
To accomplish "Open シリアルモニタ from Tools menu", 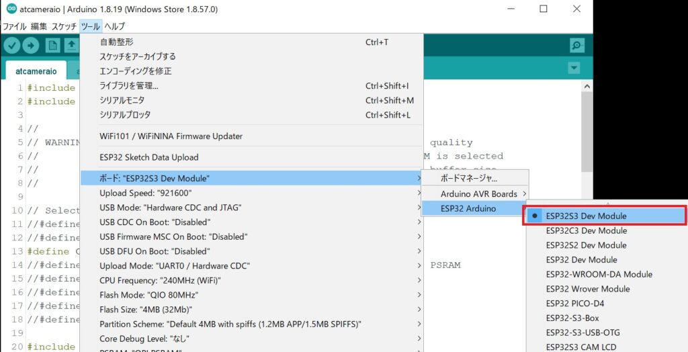I will click(251, 100).
